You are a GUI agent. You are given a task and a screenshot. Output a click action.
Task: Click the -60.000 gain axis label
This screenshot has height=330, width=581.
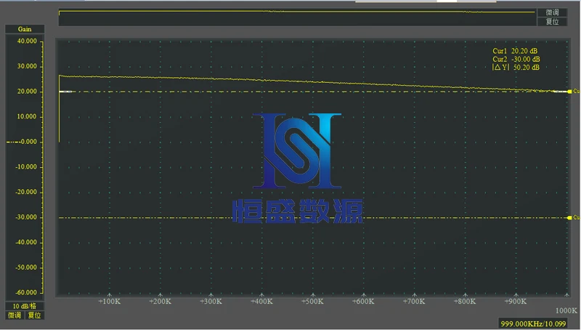pyautogui.click(x=26, y=292)
